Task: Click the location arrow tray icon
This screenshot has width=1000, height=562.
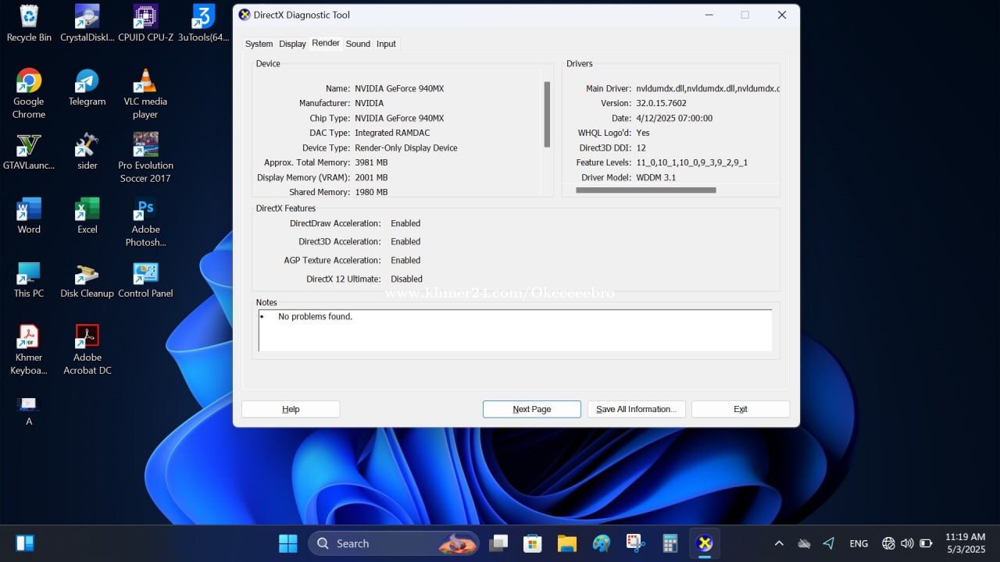Action: (829, 543)
